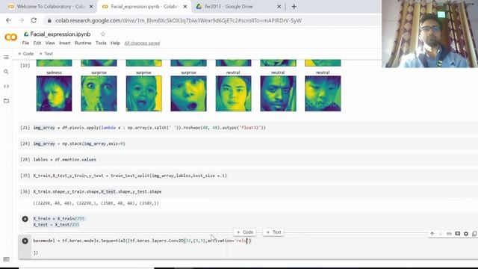The width and height of the screenshot is (478, 269).
Task: Open the Colab logo home link
Action: [x=11, y=37]
